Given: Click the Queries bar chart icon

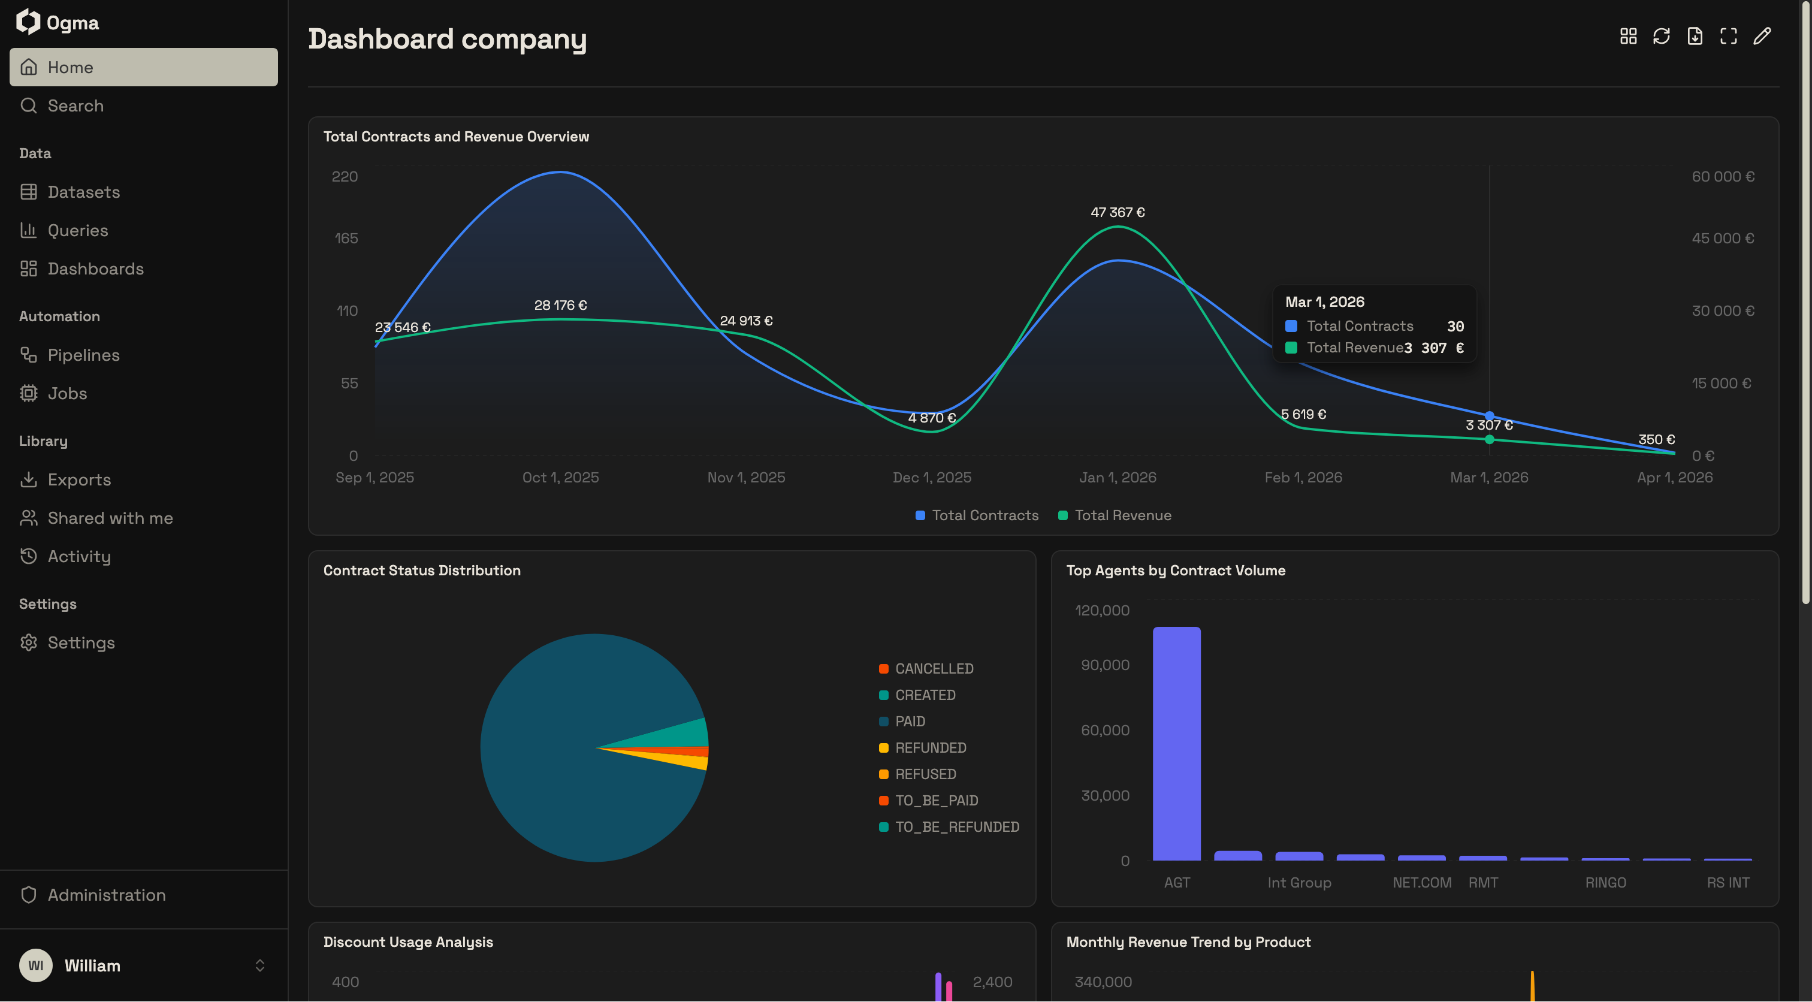Looking at the screenshot, I should tap(28, 230).
